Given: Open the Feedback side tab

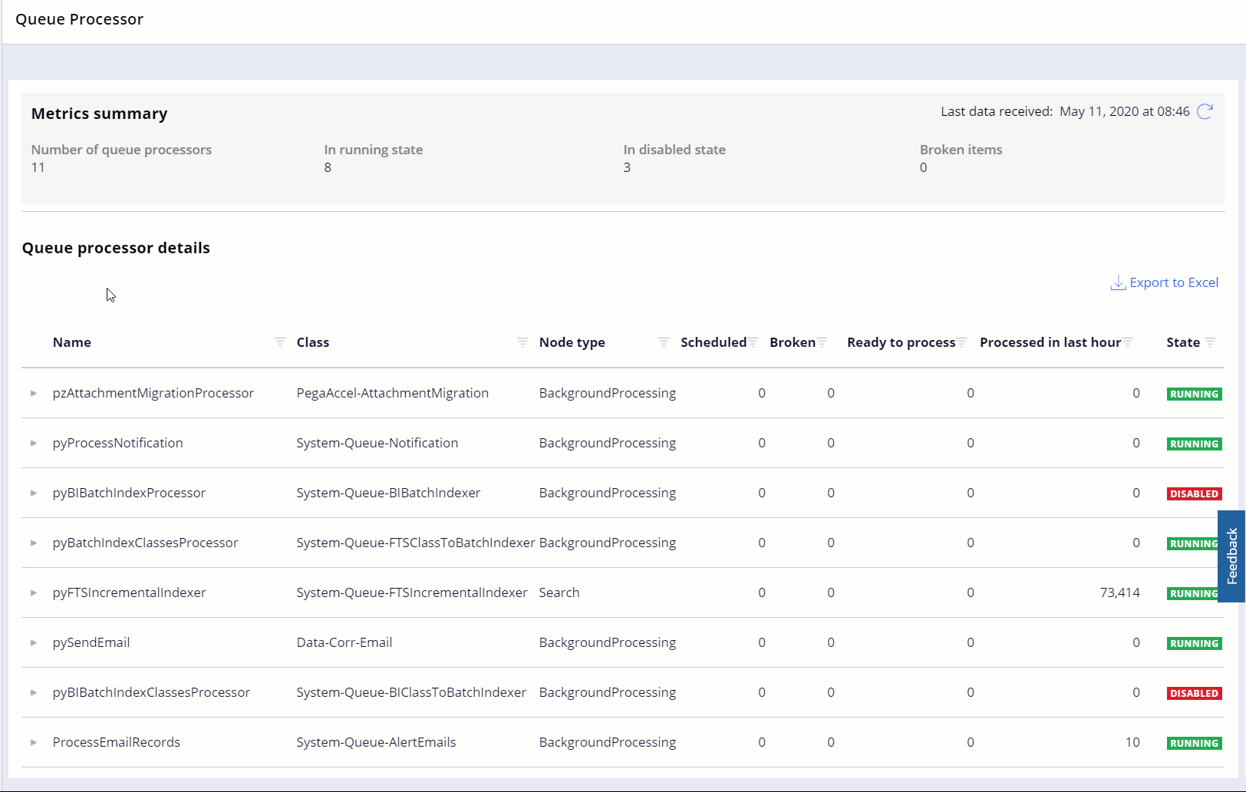Looking at the screenshot, I should click(x=1231, y=556).
